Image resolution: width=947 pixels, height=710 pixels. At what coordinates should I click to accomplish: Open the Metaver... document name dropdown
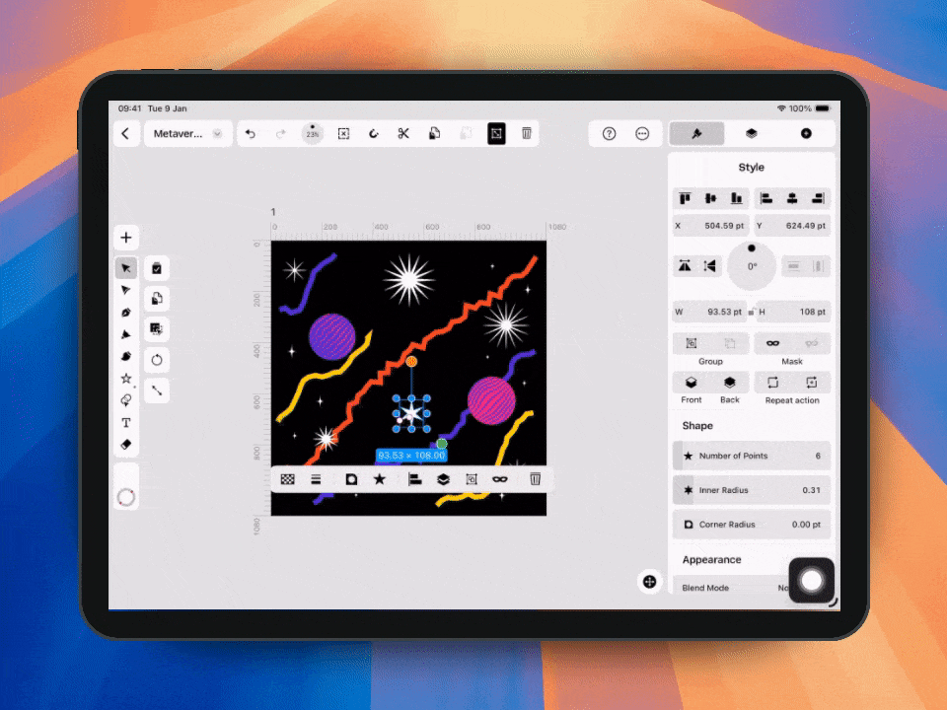(x=187, y=133)
